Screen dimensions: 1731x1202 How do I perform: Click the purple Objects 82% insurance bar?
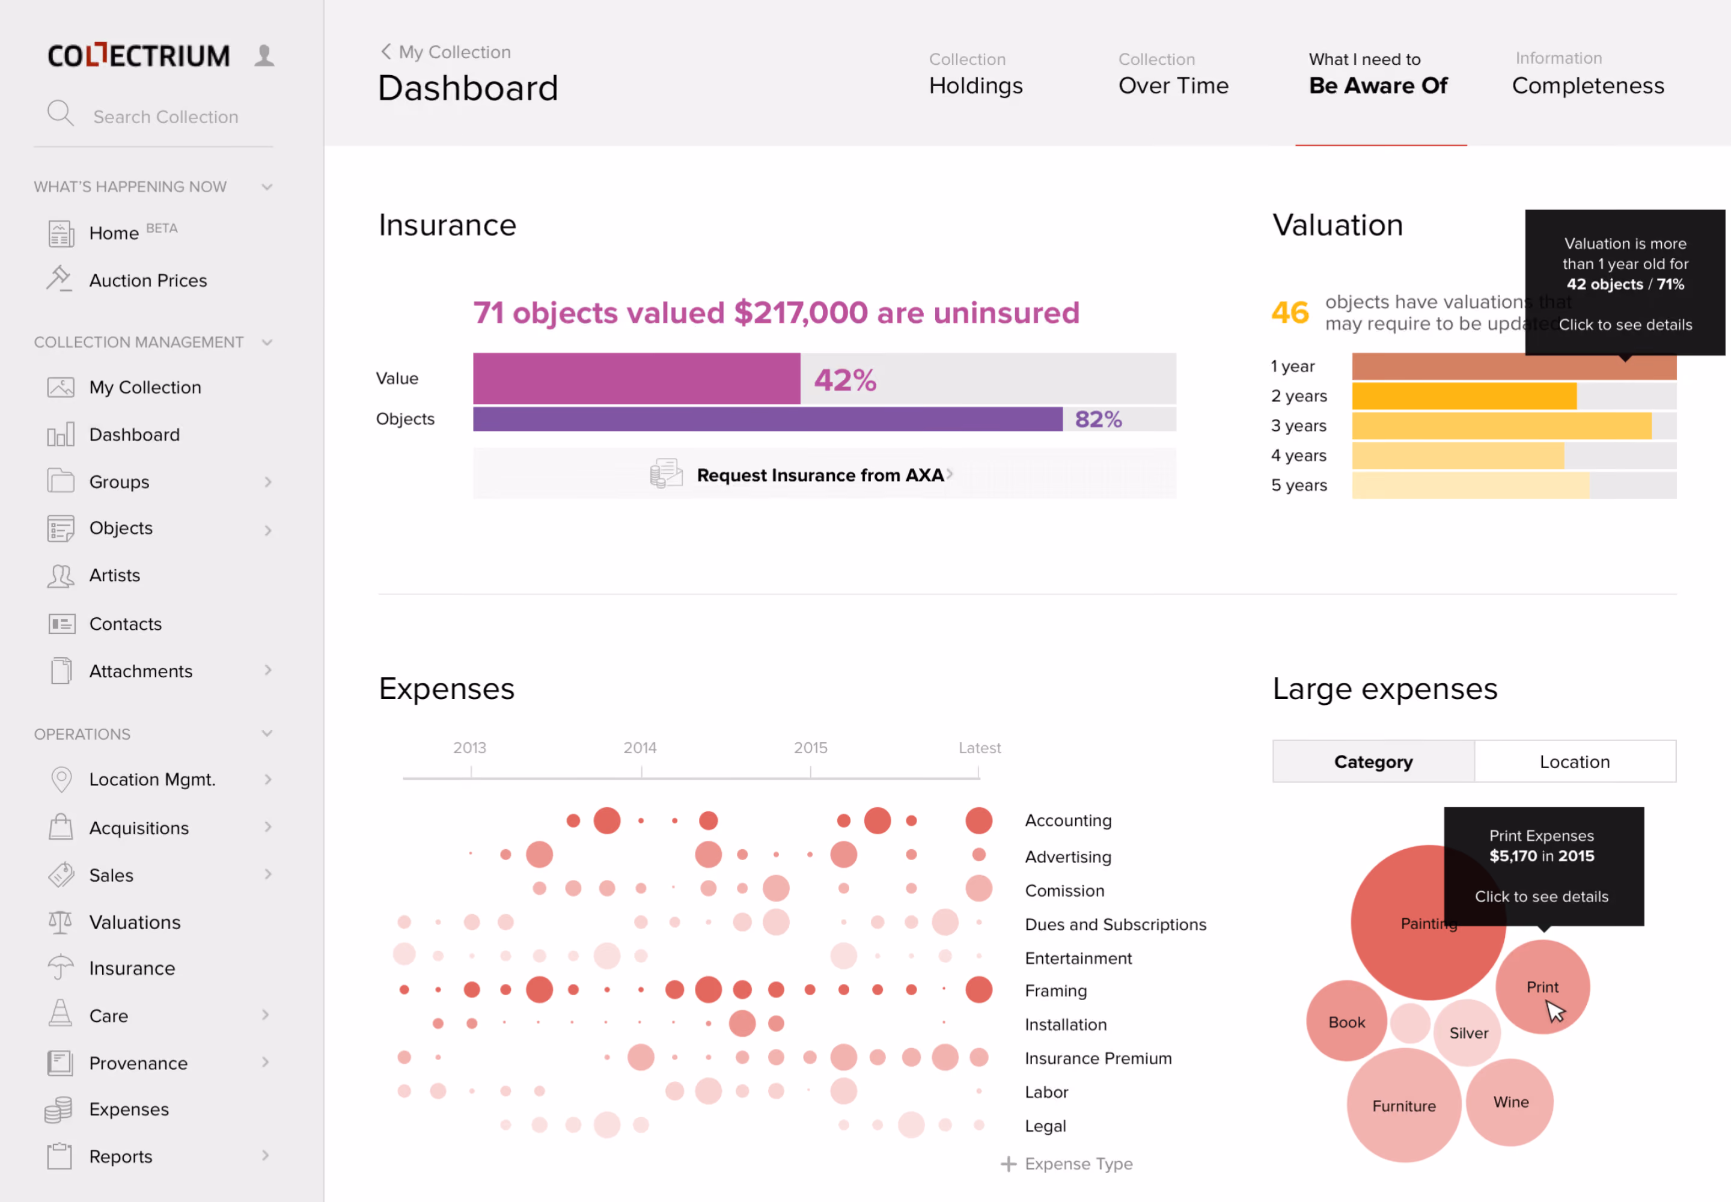[x=768, y=419]
